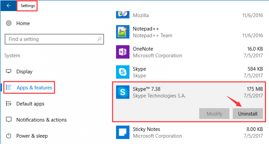Click the 584 KB size value

[255, 69]
